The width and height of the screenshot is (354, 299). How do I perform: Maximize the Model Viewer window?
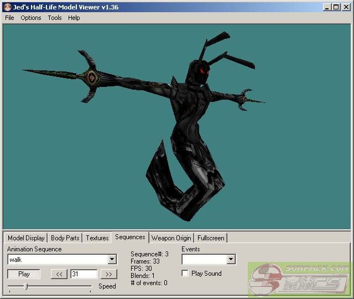coord(336,7)
